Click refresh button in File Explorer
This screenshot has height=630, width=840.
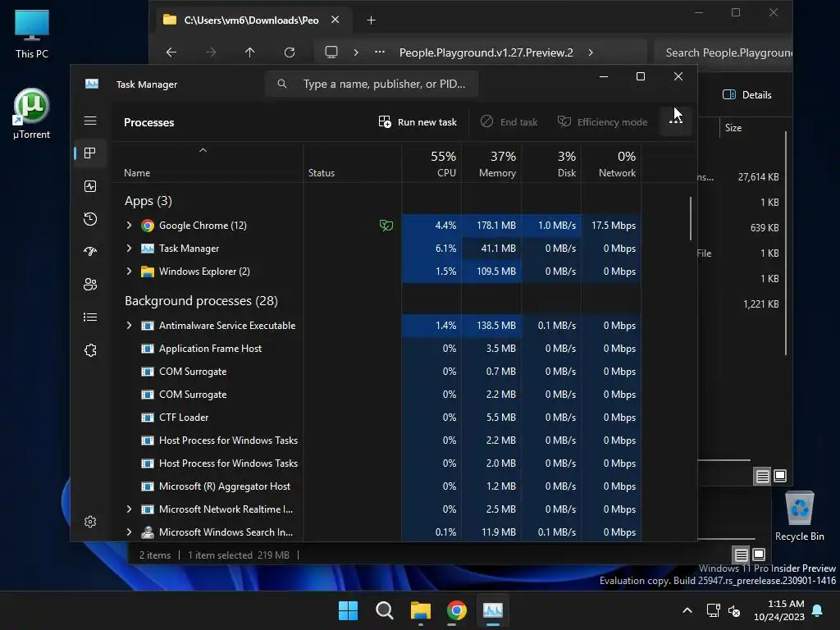[x=290, y=52]
